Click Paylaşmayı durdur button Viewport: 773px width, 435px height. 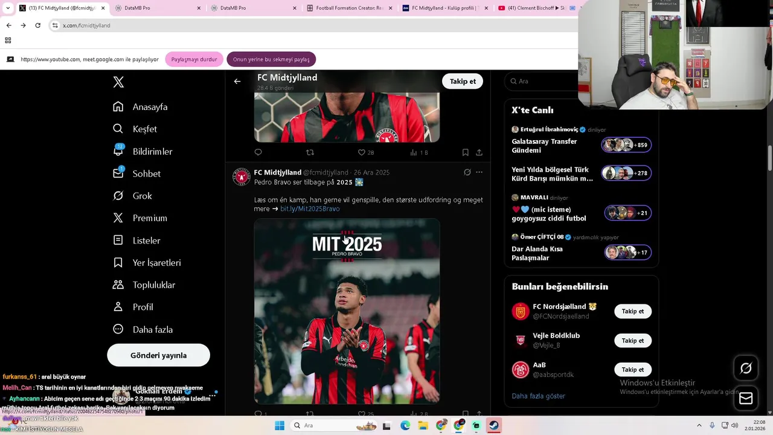coord(194,59)
